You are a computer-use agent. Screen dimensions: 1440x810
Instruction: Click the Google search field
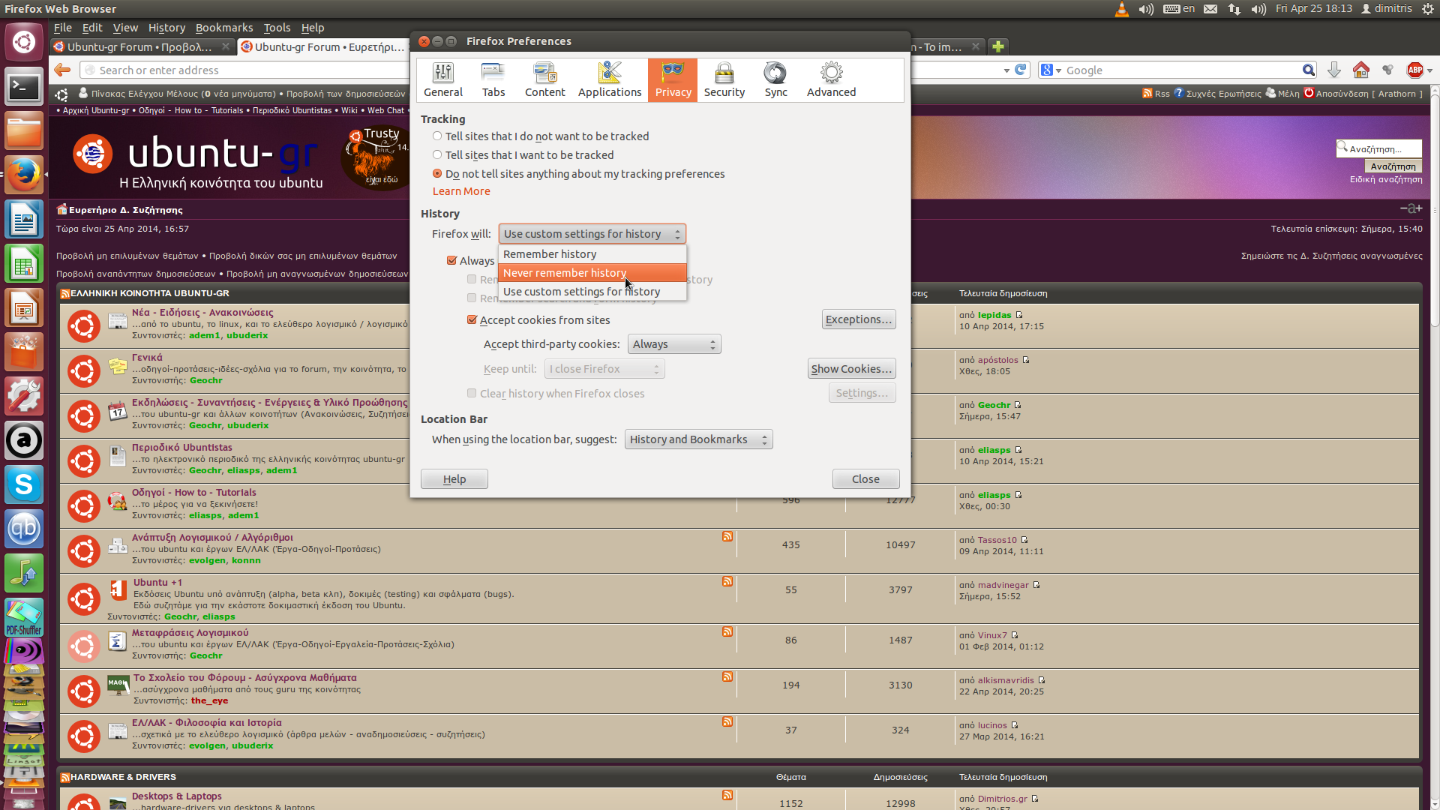1181,70
